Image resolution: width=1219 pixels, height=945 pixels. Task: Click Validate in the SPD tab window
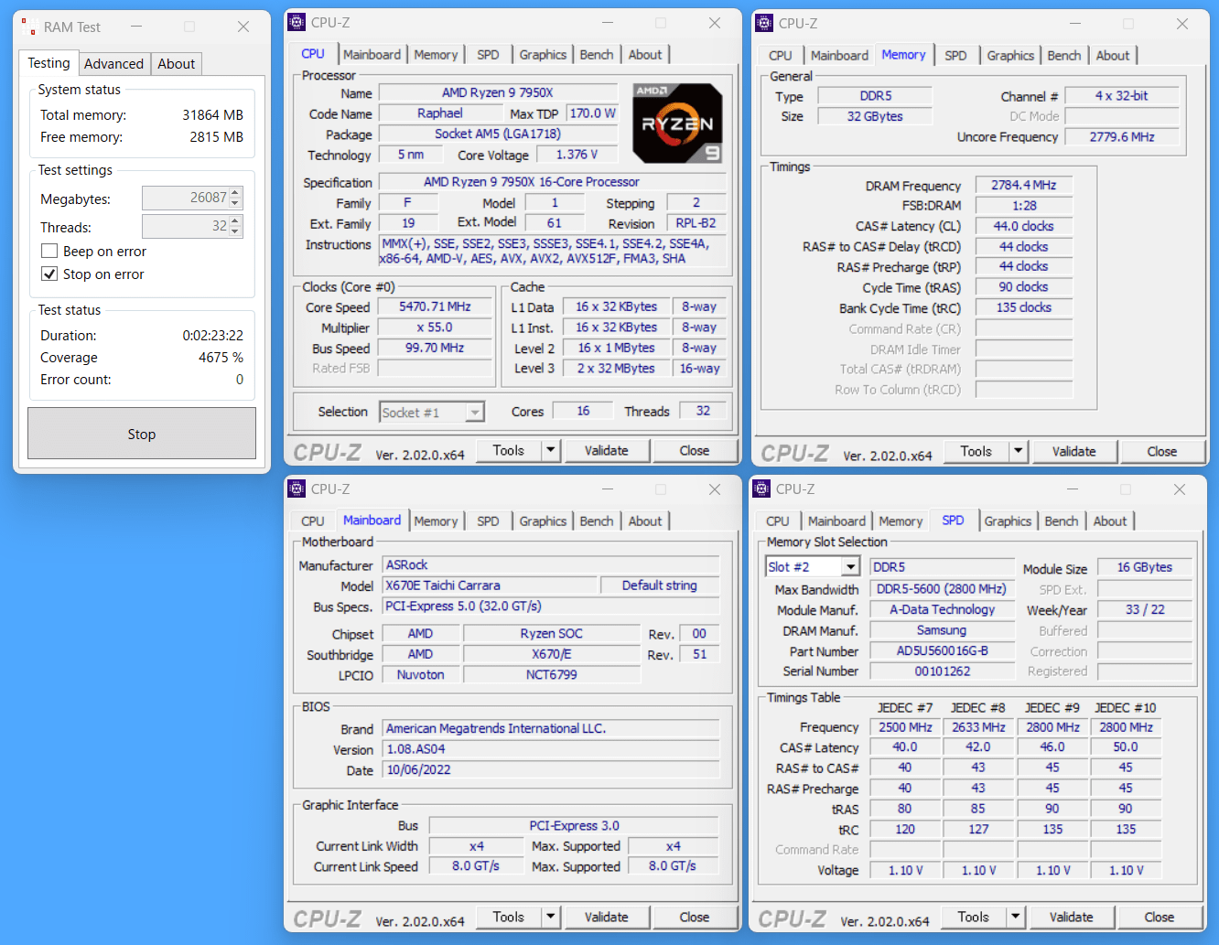click(1072, 917)
